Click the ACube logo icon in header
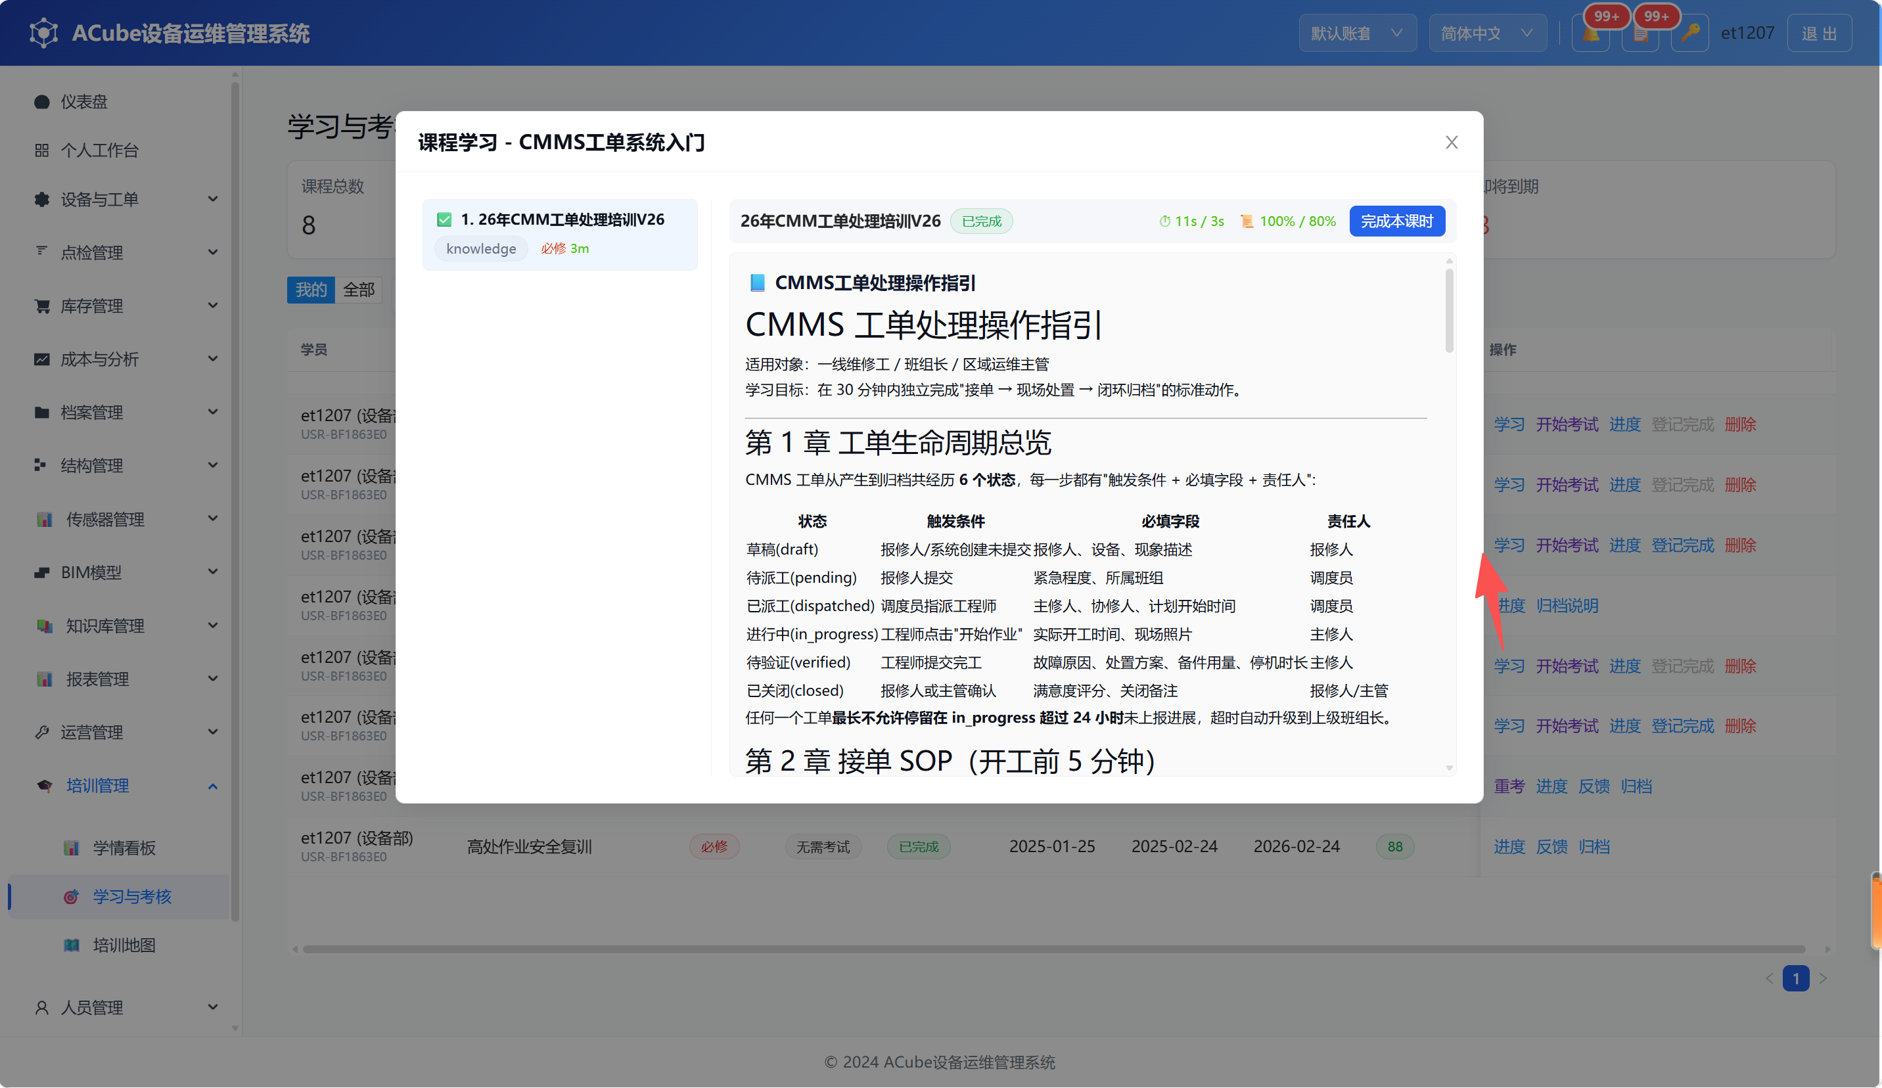 (x=43, y=33)
